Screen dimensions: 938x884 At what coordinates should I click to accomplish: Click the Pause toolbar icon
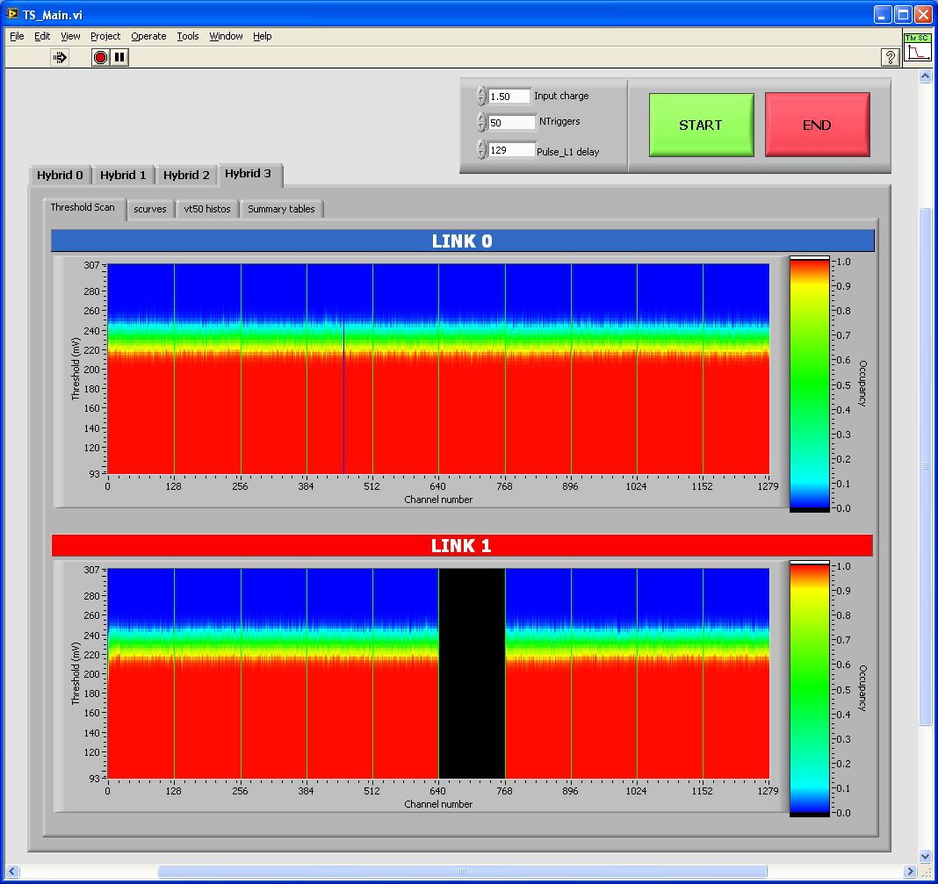(120, 57)
